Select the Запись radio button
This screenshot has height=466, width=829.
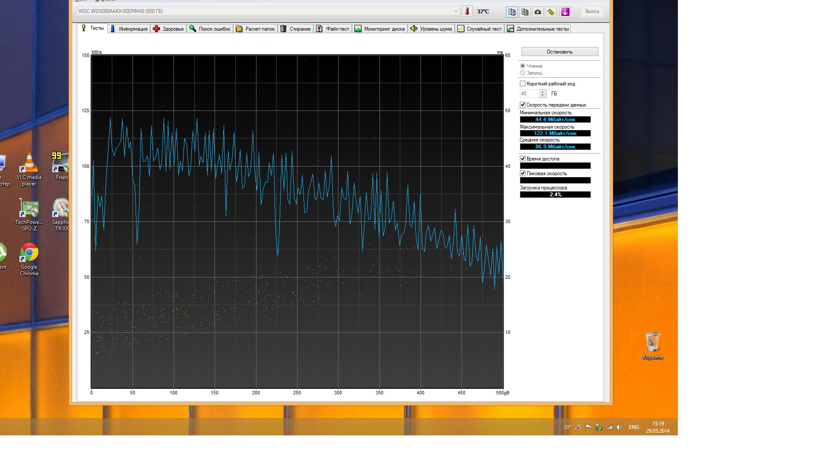click(523, 73)
